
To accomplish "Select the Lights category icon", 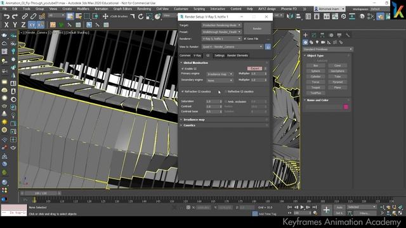I will (x=317, y=42).
